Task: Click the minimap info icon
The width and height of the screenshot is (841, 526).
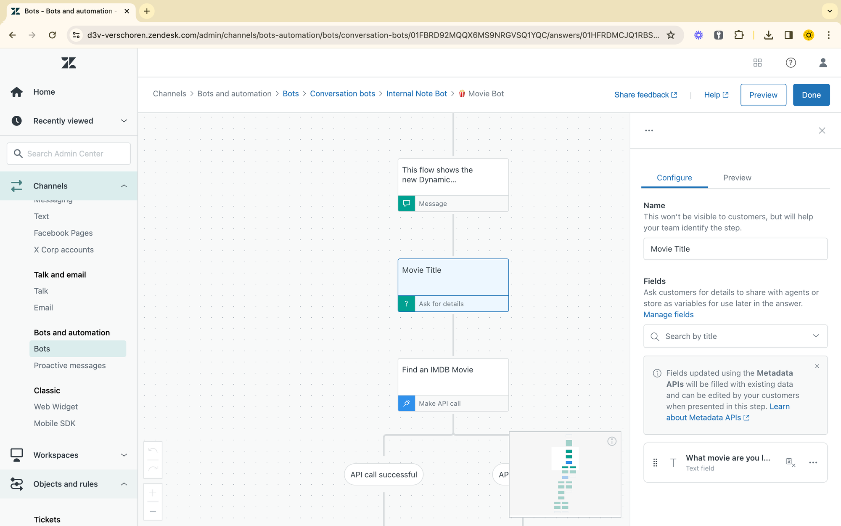Action: pyautogui.click(x=612, y=441)
